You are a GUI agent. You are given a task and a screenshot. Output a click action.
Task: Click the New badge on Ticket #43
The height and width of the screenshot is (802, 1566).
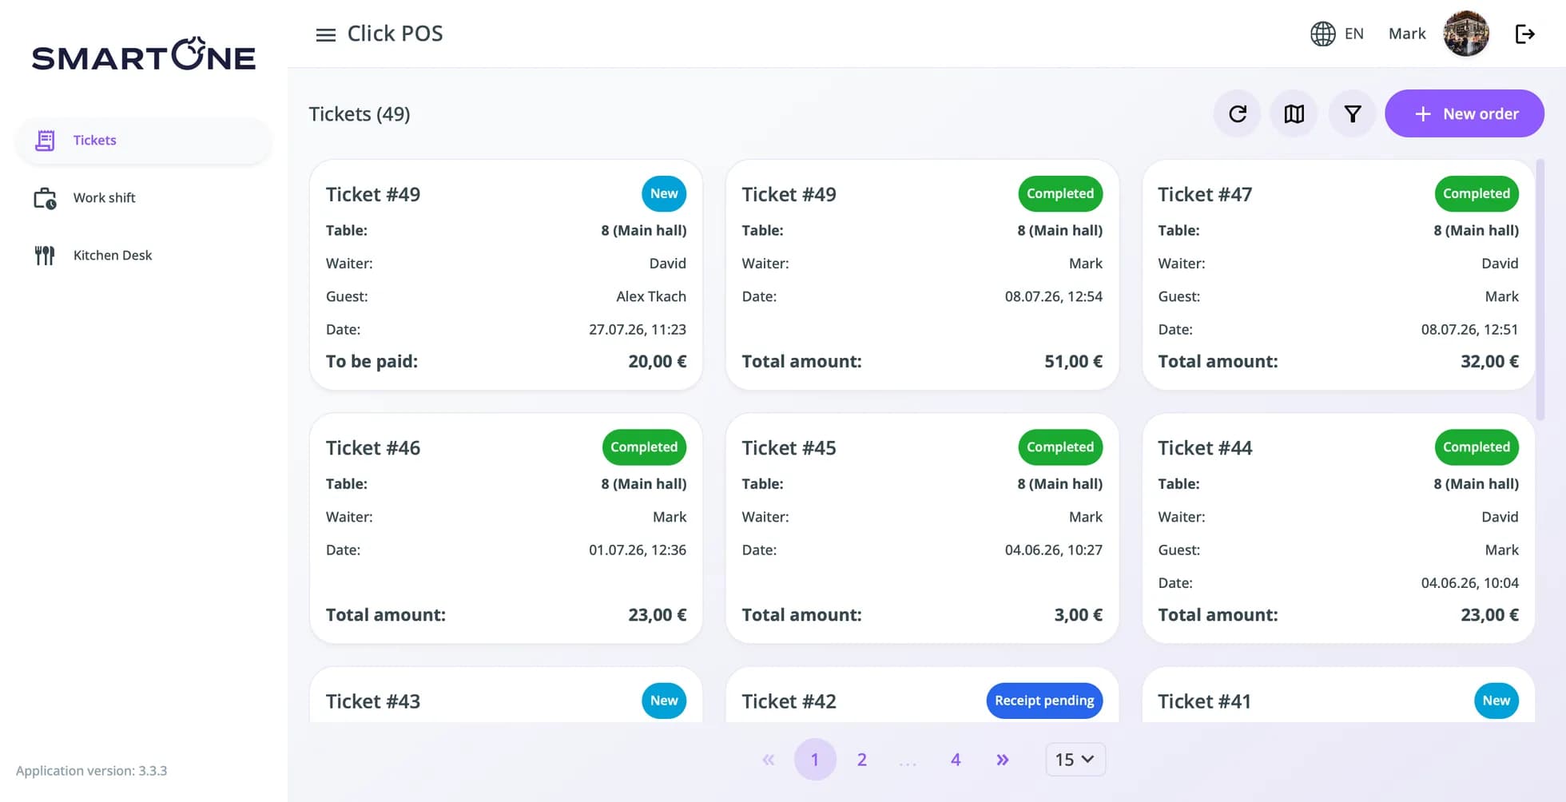[664, 701]
